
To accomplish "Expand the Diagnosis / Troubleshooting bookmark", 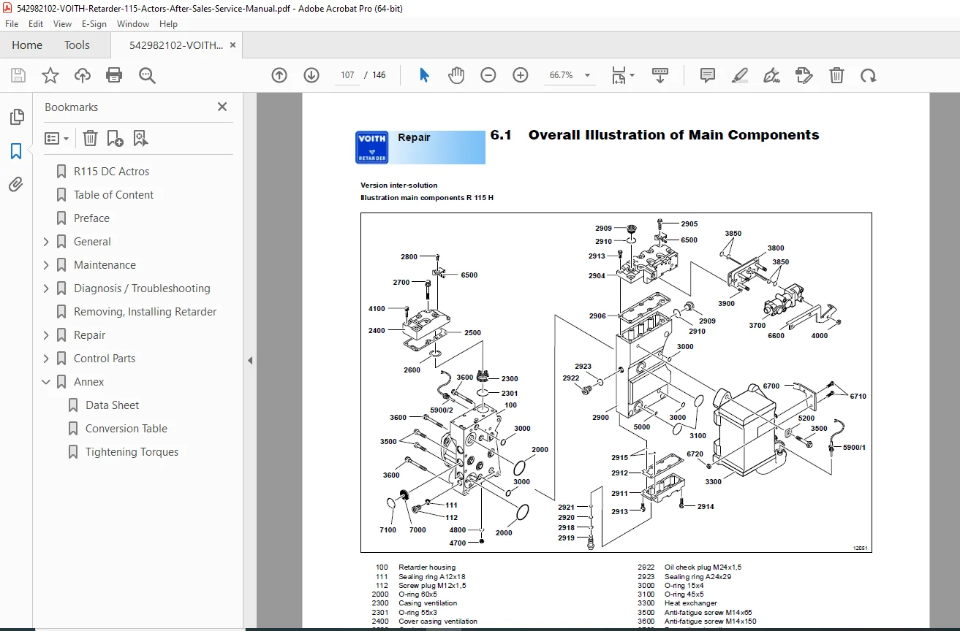I will pyautogui.click(x=46, y=288).
